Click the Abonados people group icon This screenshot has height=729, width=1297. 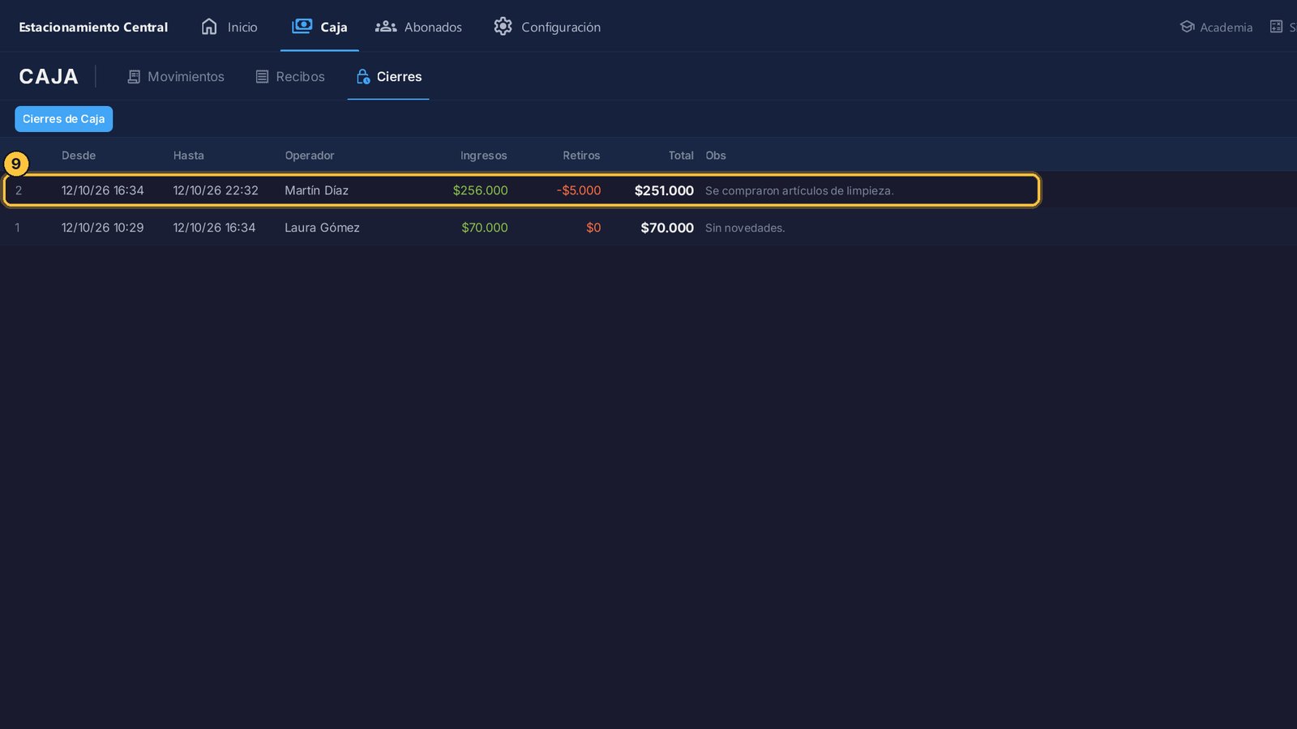[386, 27]
